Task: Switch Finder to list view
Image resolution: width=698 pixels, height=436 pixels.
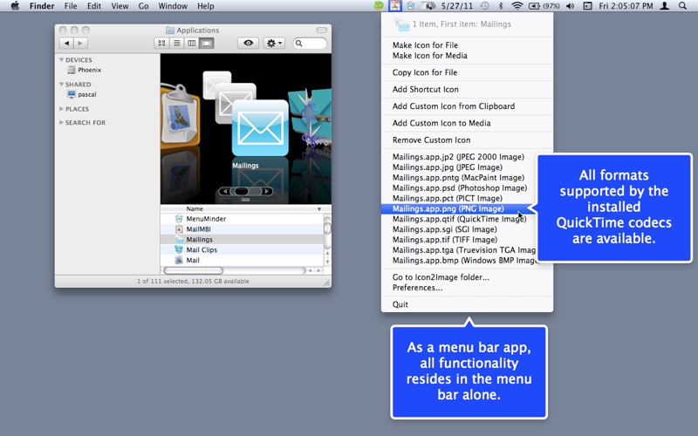Action: [x=177, y=43]
